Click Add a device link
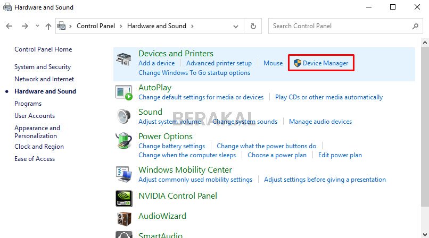Viewport: 429px width, 238px height. click(156, 63)
